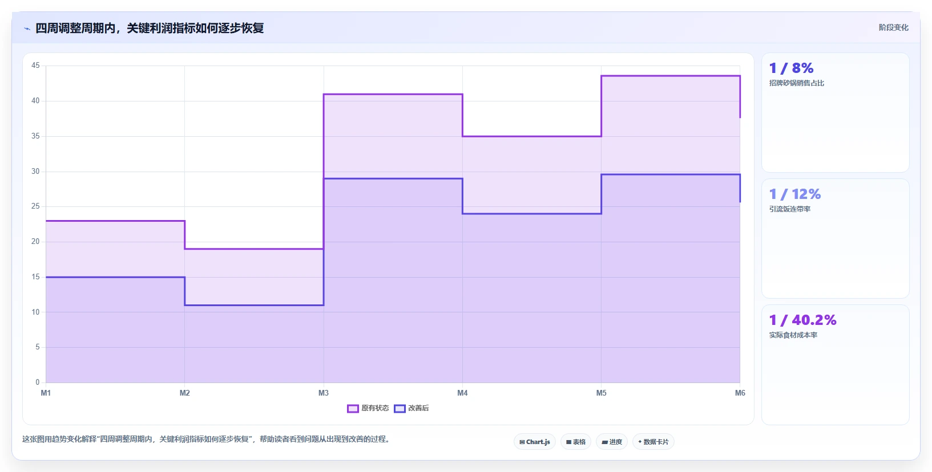Click the M3 axis label
The width and height of the screenshot is (932, 472).
pos(324,393)
